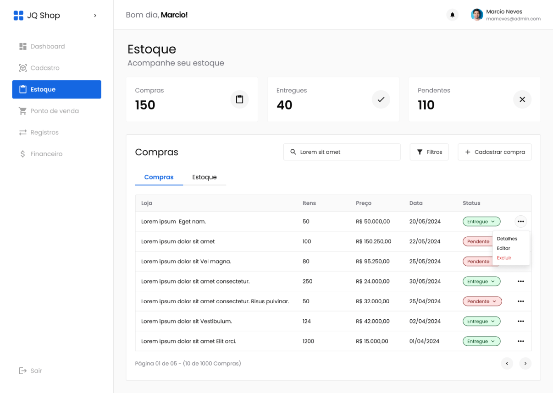Open Pendente status dropdown for 25/04/2024

[x=482, y=301]
